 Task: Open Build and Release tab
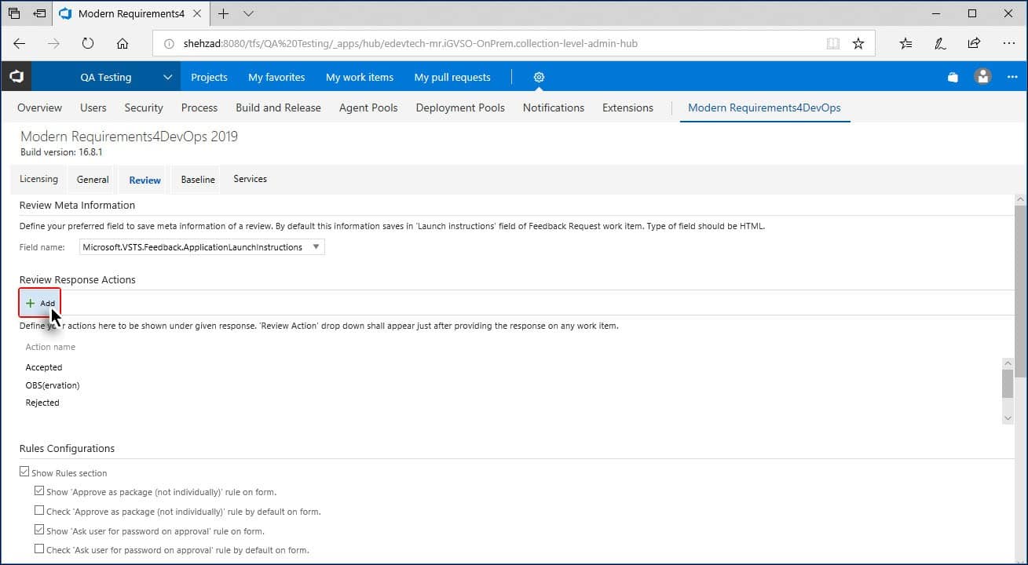click(x=278, y=108)
